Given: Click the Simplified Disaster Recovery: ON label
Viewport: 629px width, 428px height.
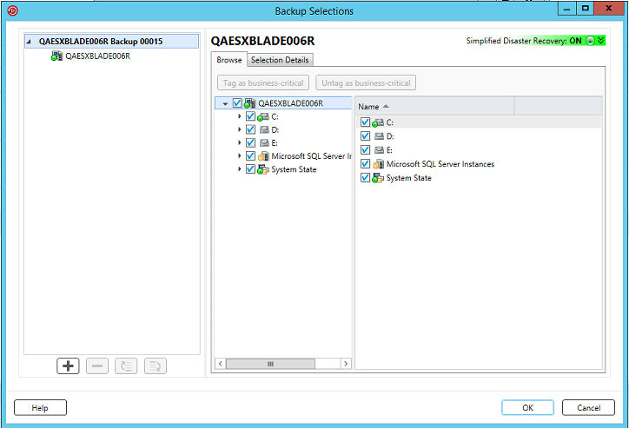Looking at the screenshot, I should [x=524, y=41].
